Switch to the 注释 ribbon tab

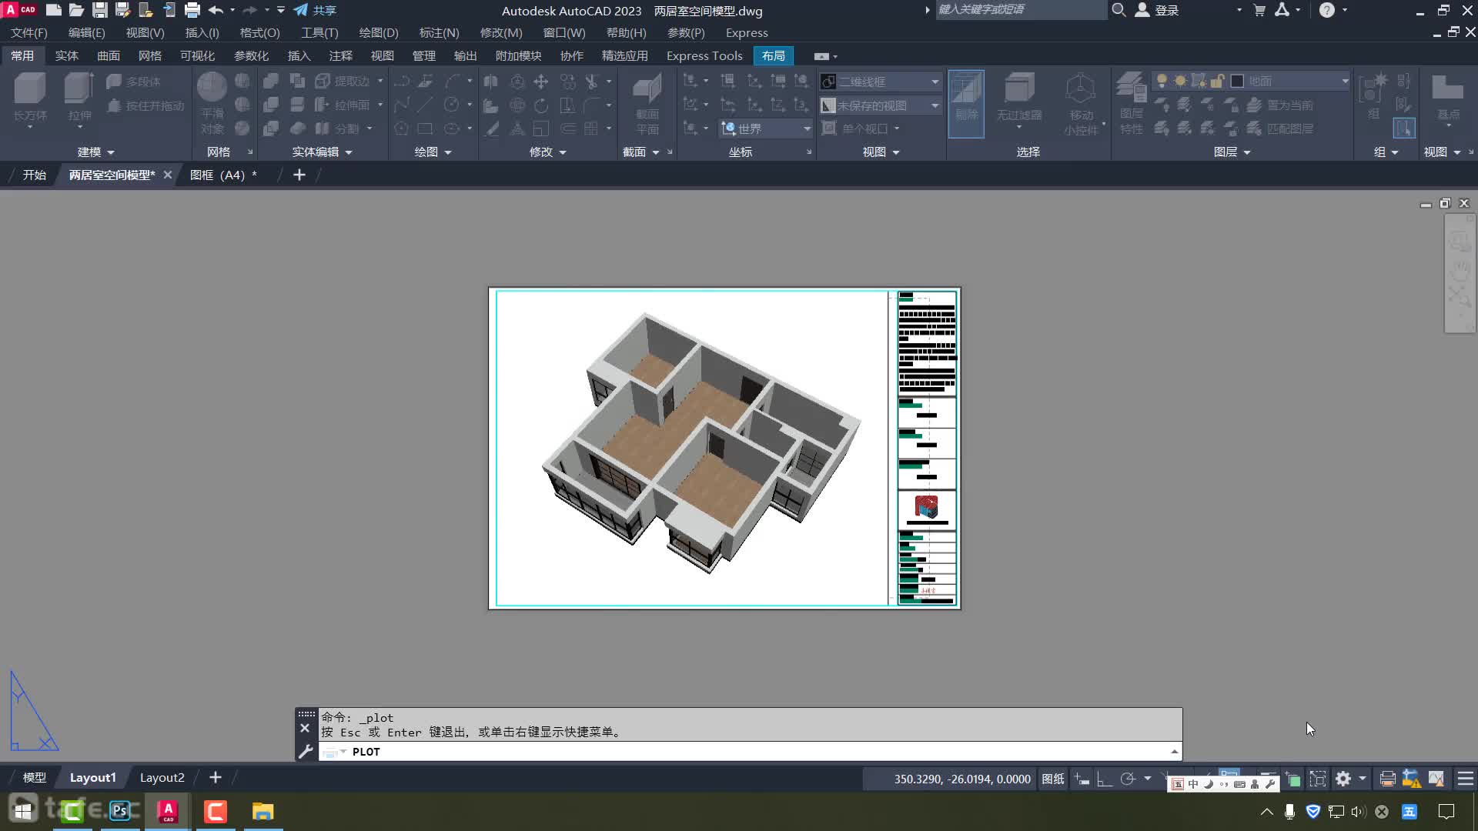[340, 55]
